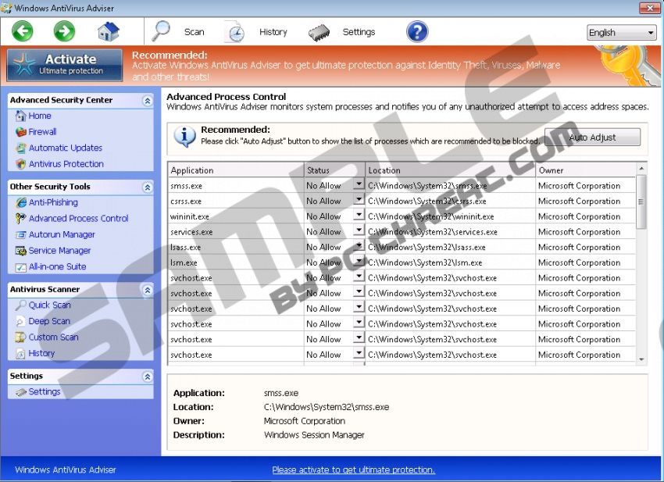Open Anti-Phishing from the sidebar
The width and height of the screenshot is (664, 482).
(53, 202)
